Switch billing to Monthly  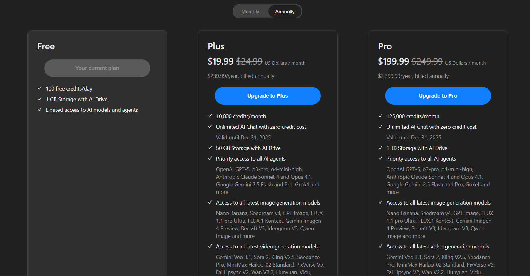[250, 12]
